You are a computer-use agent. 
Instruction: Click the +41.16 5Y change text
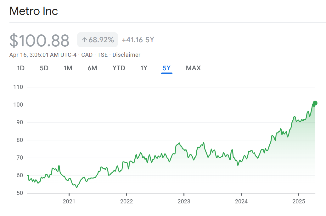point(138,40)
